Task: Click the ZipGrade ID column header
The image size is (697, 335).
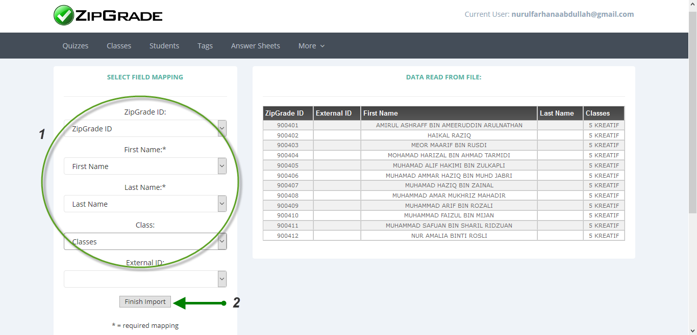Action: pyautogui.click(x=288, y=114)
